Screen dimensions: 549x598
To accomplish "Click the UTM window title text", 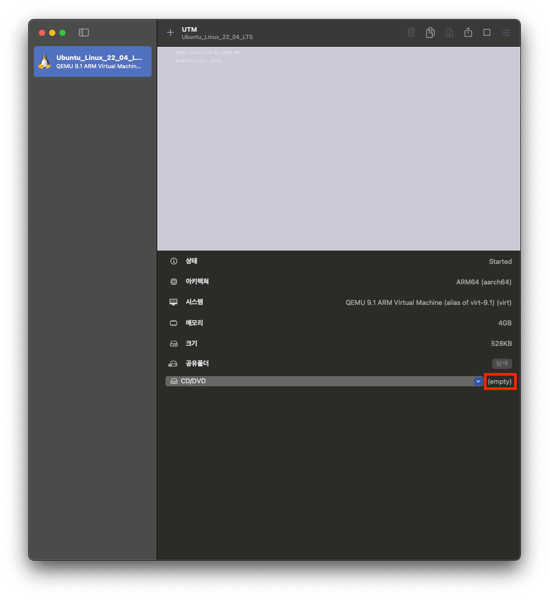I will 189,29.
